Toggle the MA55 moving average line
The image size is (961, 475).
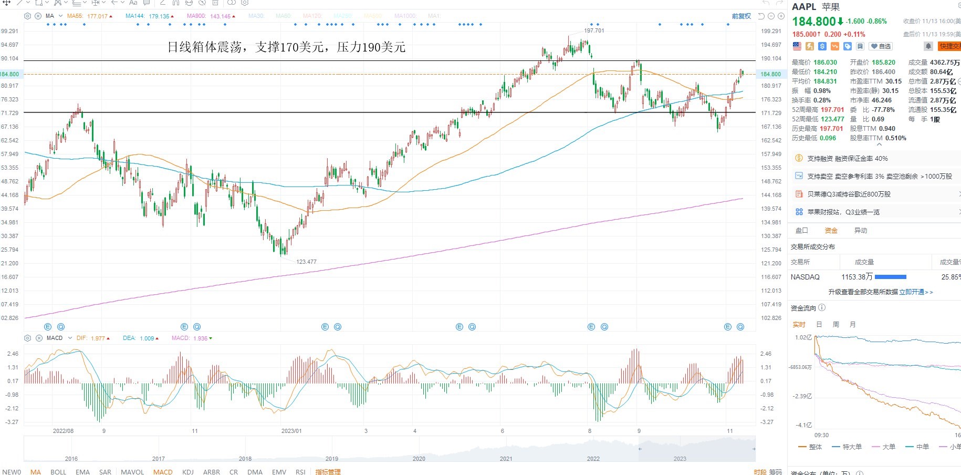coord(89,16)
